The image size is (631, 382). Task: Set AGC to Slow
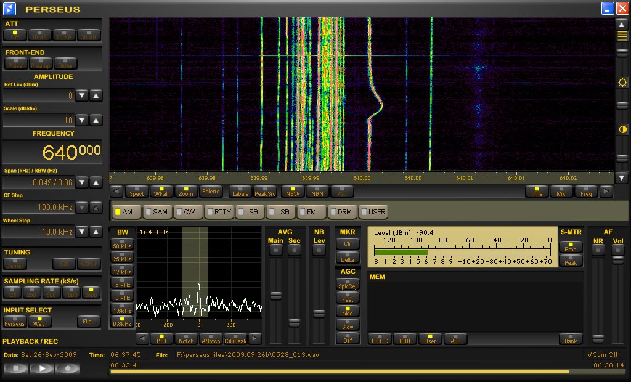point(348,325)
